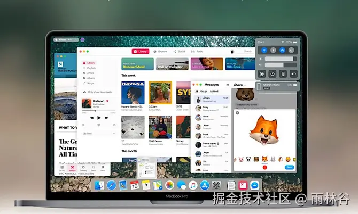Click the AirPlay icon in Music player

click(x=99, y=125)
